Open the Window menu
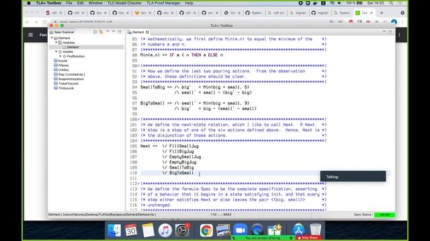This screenshot has height=241, width=430. click(95, 3)
